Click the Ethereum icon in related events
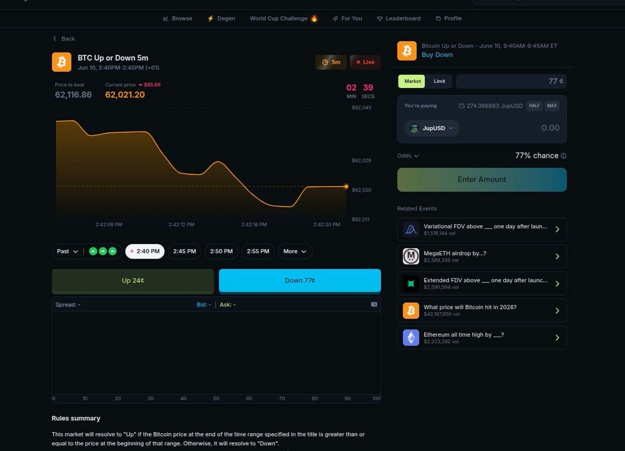The height and width of the screenshot is (451, 625). tap(411, 338)
